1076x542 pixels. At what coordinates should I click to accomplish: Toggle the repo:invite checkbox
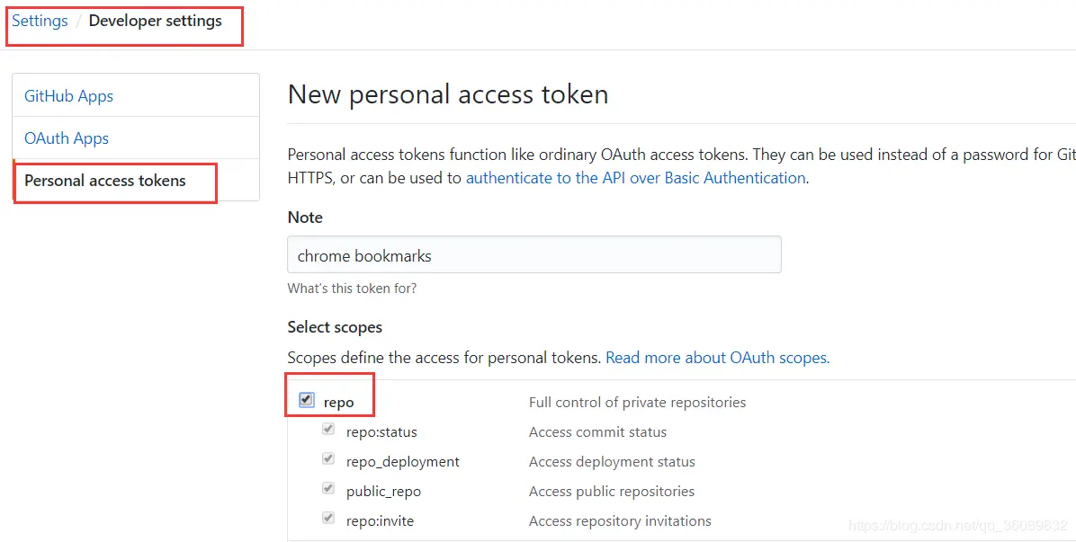(x=328, y=519)
